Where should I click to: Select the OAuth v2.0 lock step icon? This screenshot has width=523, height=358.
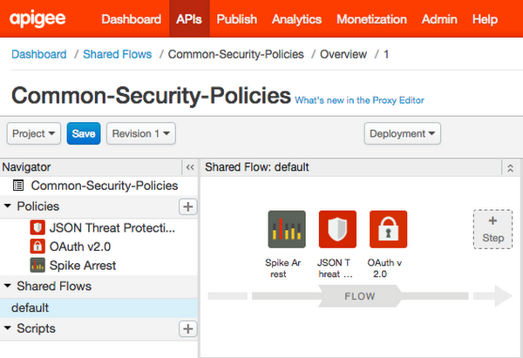point(388,229)
